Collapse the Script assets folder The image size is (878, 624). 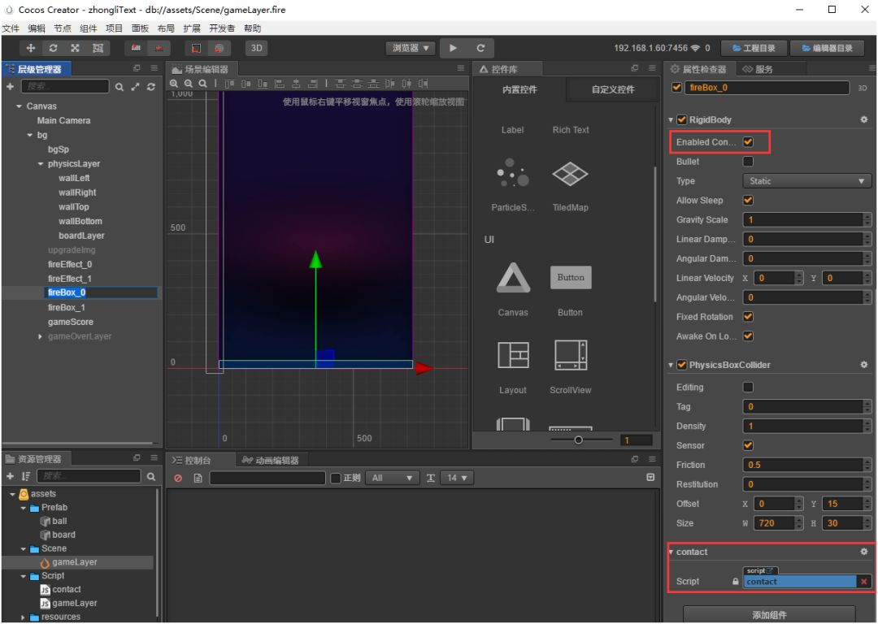point(23,576)
